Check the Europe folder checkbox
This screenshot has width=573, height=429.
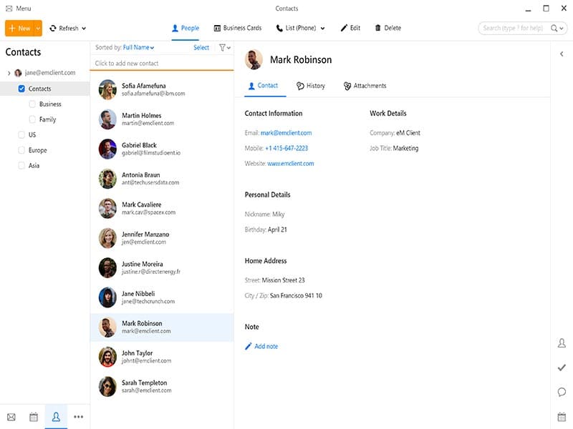[x=21, y=150]
